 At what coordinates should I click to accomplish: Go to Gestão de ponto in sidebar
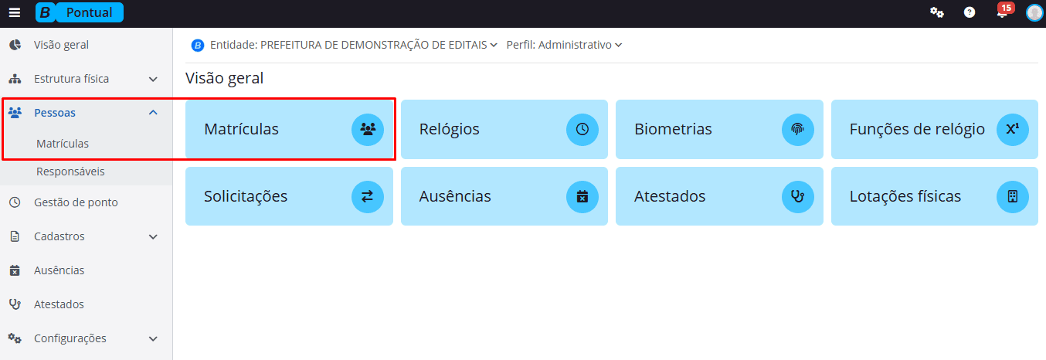[x=76, y=202]
